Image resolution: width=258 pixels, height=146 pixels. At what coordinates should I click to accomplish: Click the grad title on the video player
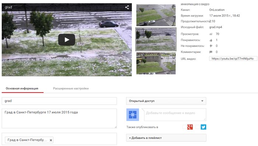(8, 7)
